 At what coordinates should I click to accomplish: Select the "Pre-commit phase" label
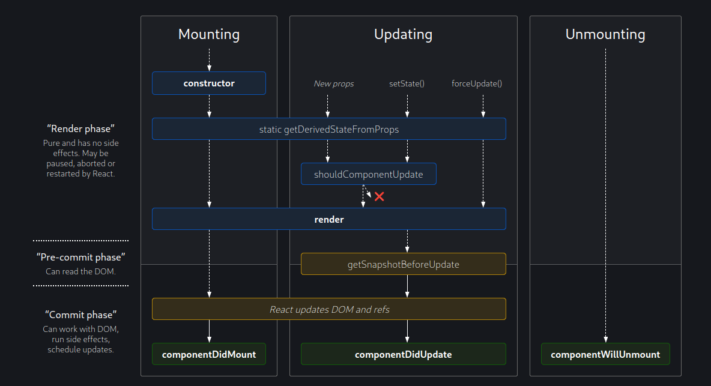[x=80, y=257]
